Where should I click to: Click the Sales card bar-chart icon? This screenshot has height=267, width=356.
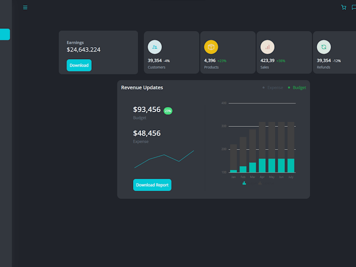point(267,47)
